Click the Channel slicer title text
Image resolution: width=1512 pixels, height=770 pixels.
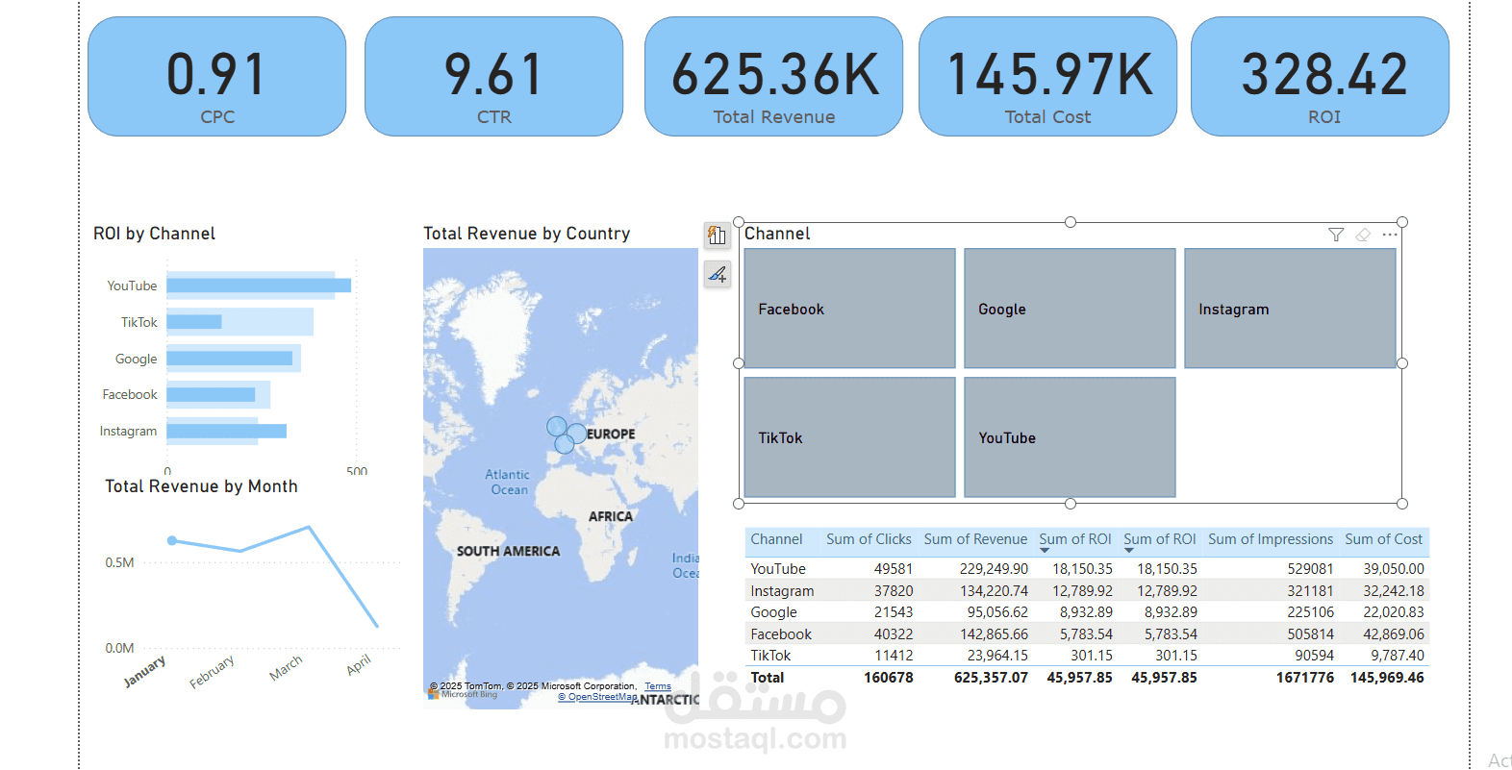tap(777, 234)
